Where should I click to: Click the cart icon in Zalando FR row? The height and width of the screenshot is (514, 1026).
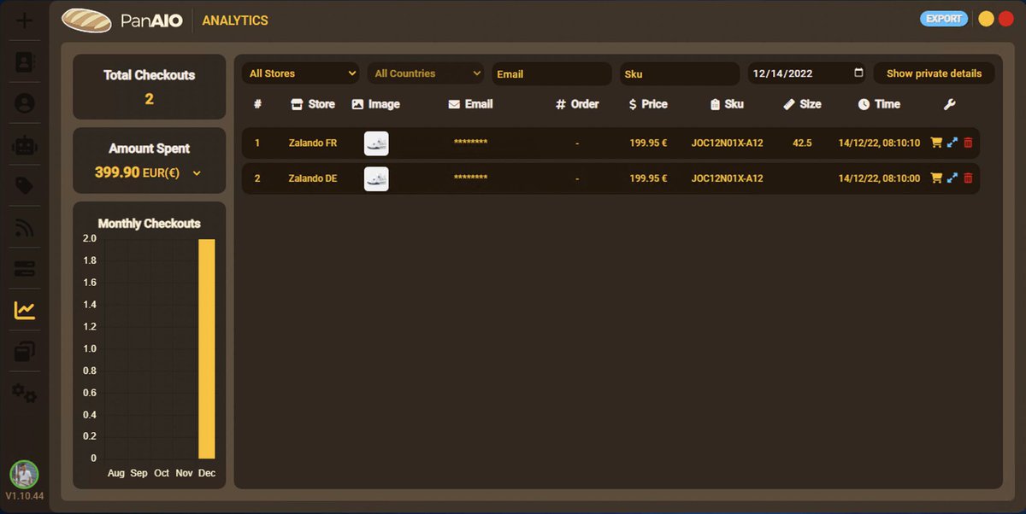[936, 143]
